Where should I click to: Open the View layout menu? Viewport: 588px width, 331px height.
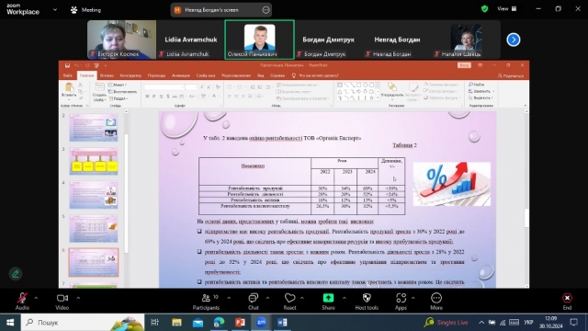pos(507,8)
